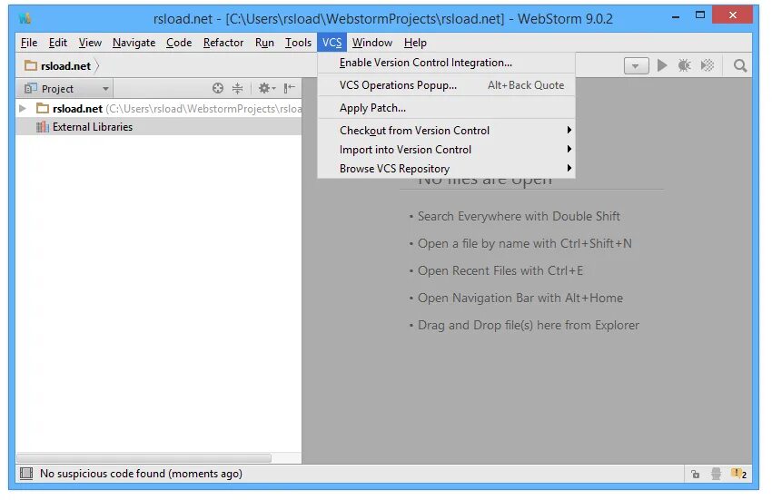Click the External Libraries icon

point(43,127)
